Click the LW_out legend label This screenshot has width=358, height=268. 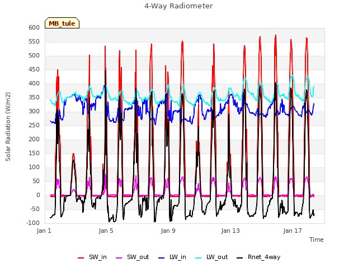pyautogui.click(x=217, y=257)
